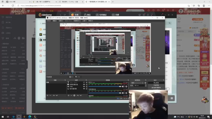This screenshot has height=119, width=212.
Task: Click the WeGame back arrow
Action: [x=60, y=15]
